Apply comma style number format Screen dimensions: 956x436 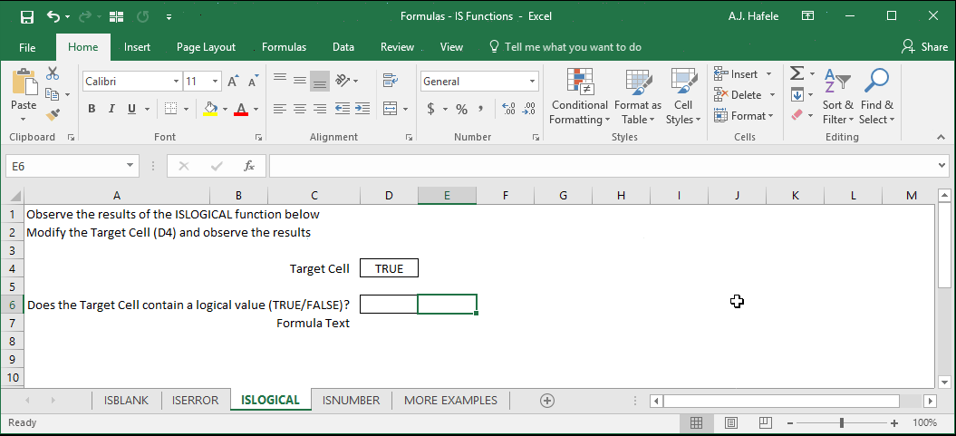480,109
